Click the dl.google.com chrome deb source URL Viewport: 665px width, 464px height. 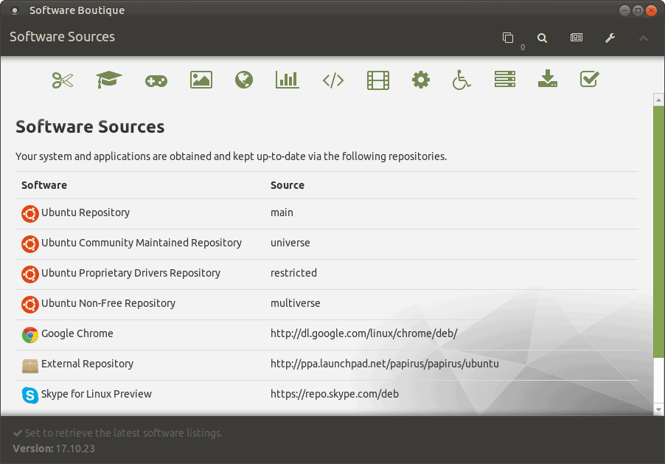pos(364,333)
